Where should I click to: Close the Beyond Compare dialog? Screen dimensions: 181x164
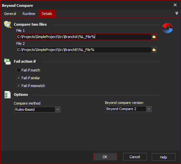pyautogui.click(x=175, y=5)
